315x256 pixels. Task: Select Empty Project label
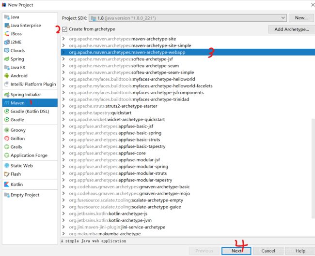(25, 195)
